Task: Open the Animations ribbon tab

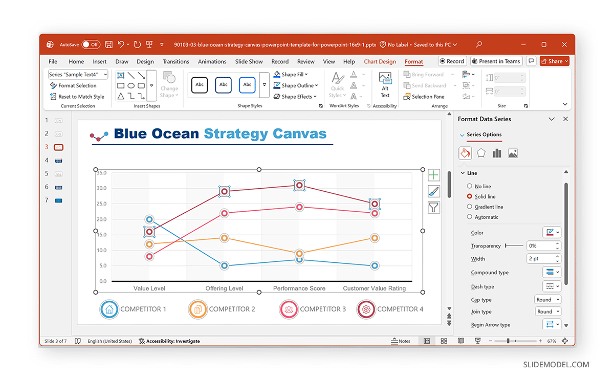Action: coord(212,61)
